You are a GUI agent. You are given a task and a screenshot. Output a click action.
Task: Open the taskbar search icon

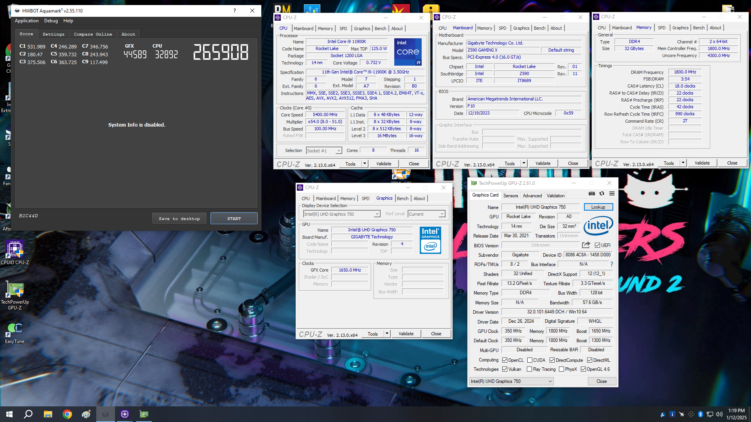tap(28, 414)
